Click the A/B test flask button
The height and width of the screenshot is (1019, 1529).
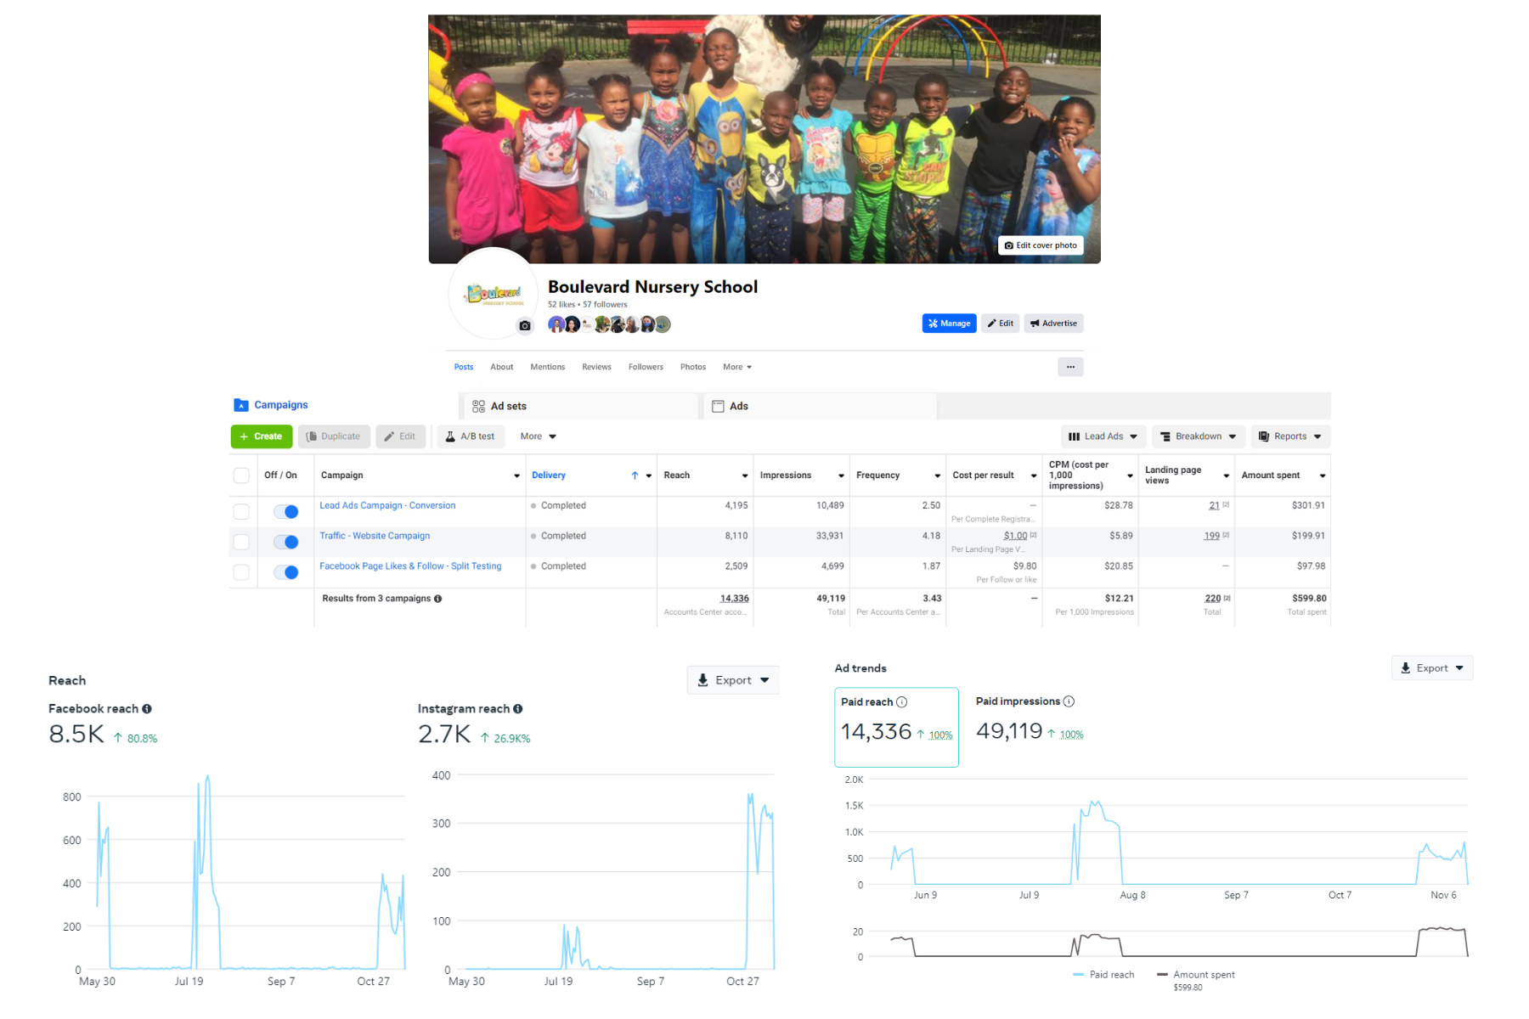471,436
